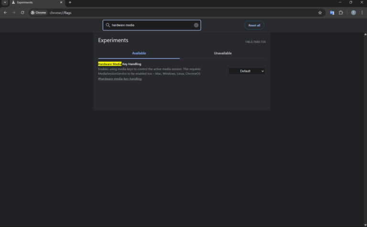Switch to the Unavailable tab
The image size is (367, 227).
coord(223,53)
